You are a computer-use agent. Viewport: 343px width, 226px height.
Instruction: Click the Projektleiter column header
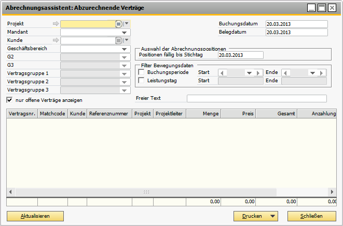(x=170, y=114)
